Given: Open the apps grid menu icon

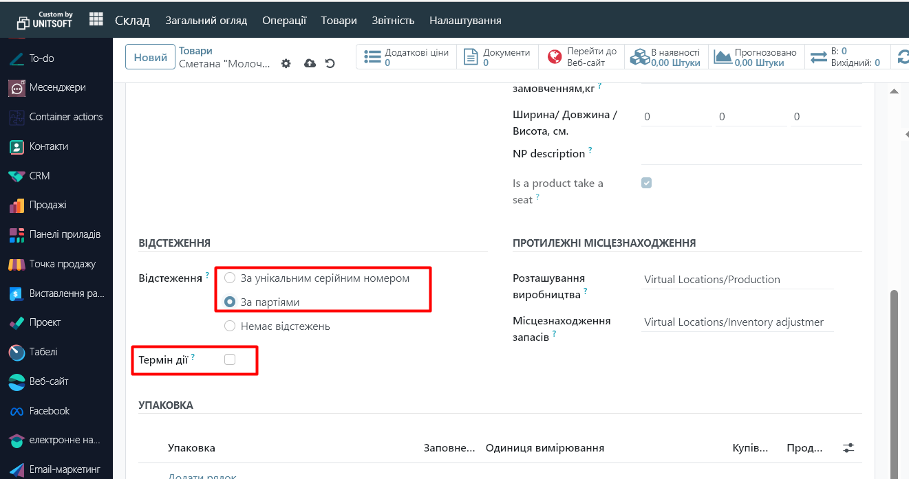Looking at the screenshot, I should (96, 20).
